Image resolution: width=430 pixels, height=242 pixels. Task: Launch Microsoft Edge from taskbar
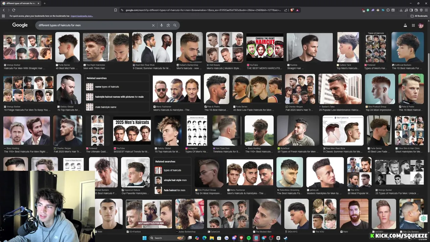pos(204,238)
